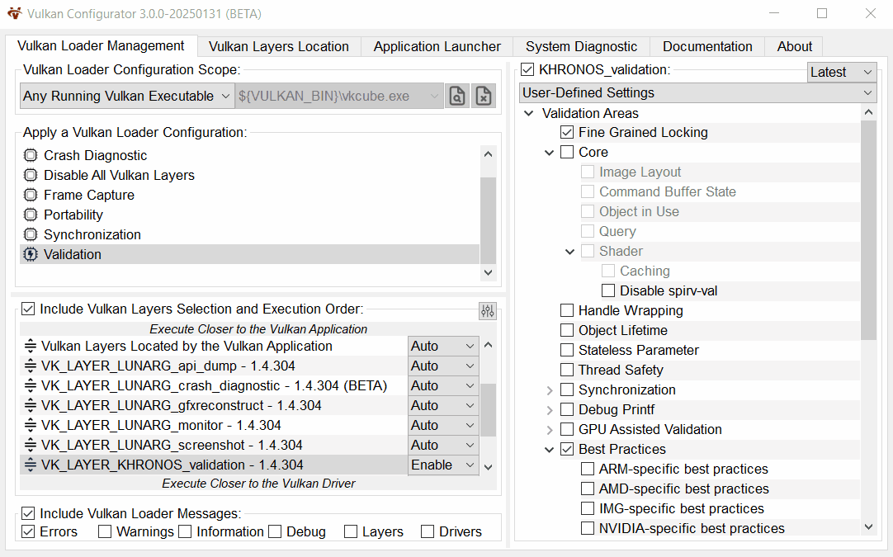
Task: Expand the Synchronization tree node
Action: [x=550, y=389]
